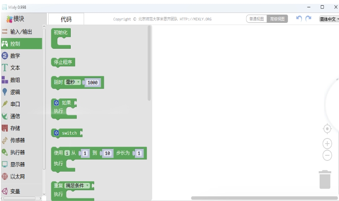The image size is (339, 201).
Task: Zoom in with the plus icon
Action: pos(327,144)
